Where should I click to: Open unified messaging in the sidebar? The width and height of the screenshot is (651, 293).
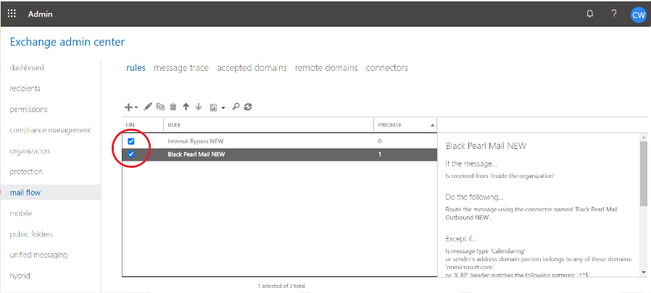point(38,255)
